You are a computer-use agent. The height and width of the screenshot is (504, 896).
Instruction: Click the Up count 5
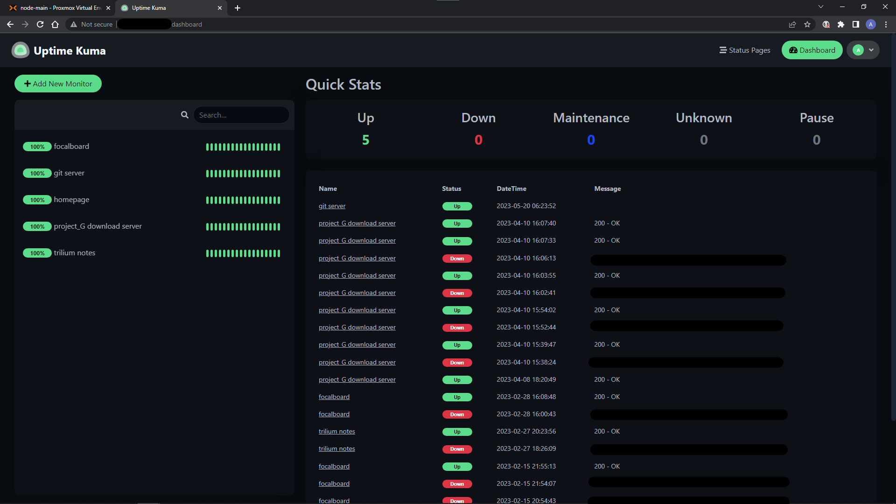tap(365, 140)
